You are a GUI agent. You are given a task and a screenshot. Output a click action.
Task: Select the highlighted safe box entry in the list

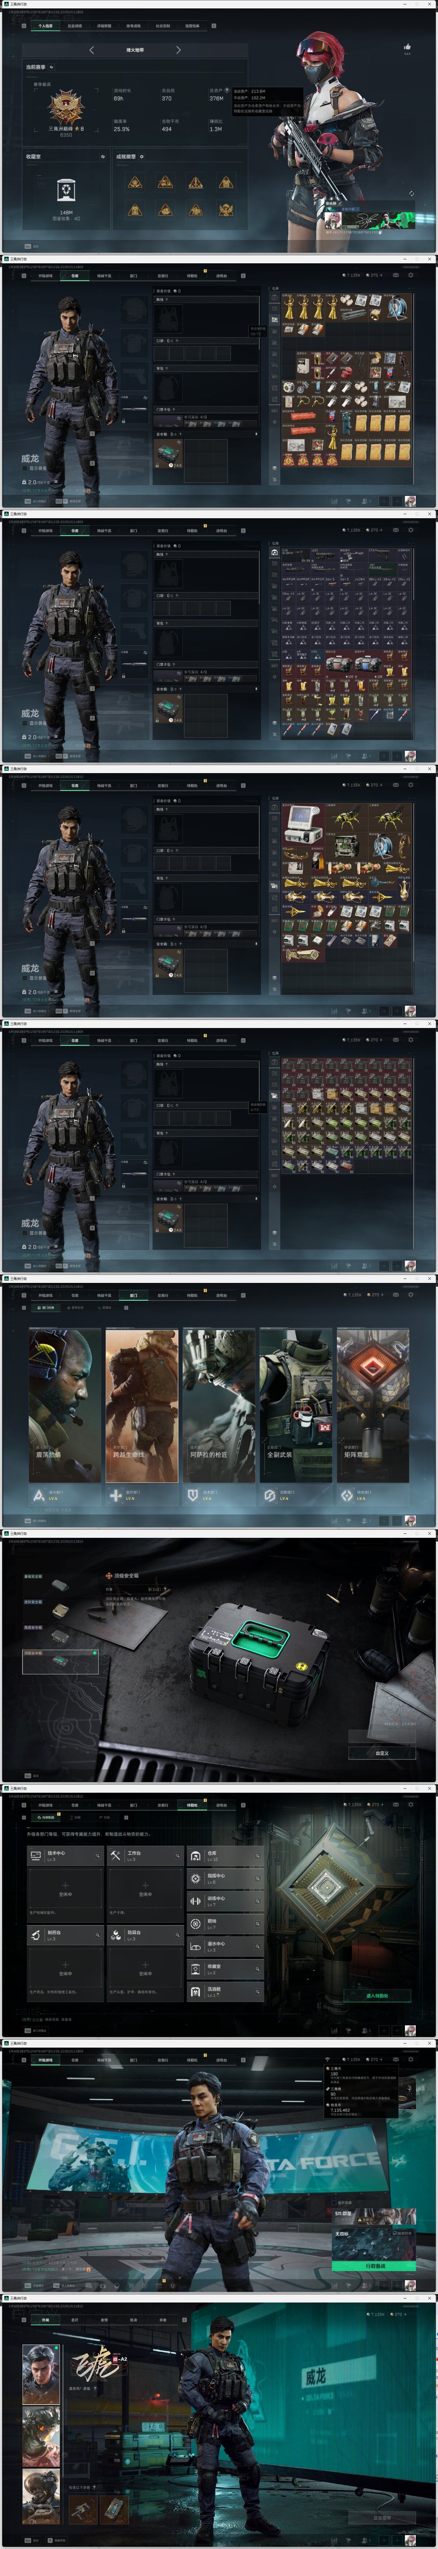coord(60,1661)
